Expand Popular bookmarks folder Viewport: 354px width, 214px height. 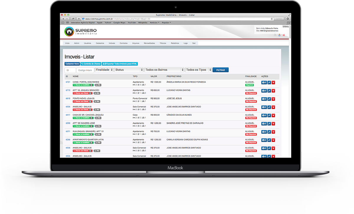coord(167,22)
